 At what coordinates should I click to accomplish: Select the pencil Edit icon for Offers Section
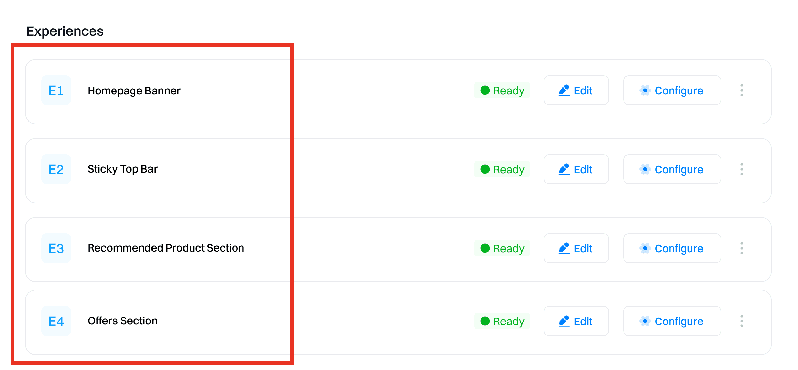pyautogui.click(x=564, y=321)
